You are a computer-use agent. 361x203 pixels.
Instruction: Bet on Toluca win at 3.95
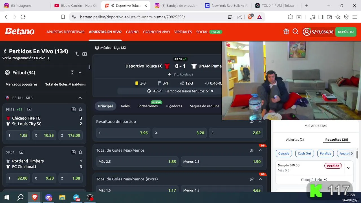(x=123, y=133)
